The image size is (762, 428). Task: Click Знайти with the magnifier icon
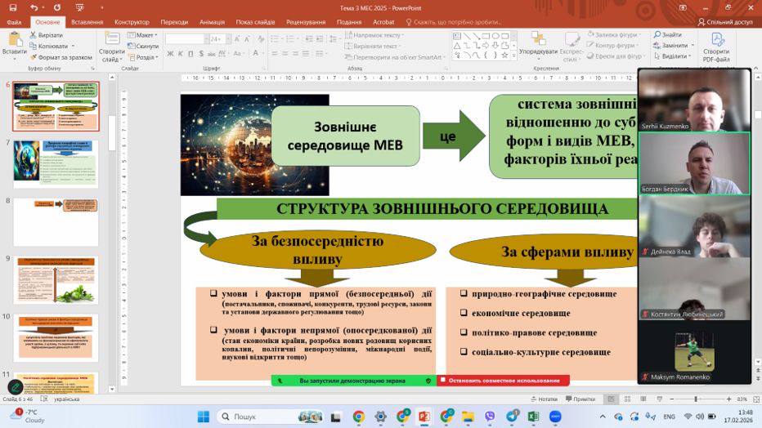pyautogui.click(x=667, y=35)
